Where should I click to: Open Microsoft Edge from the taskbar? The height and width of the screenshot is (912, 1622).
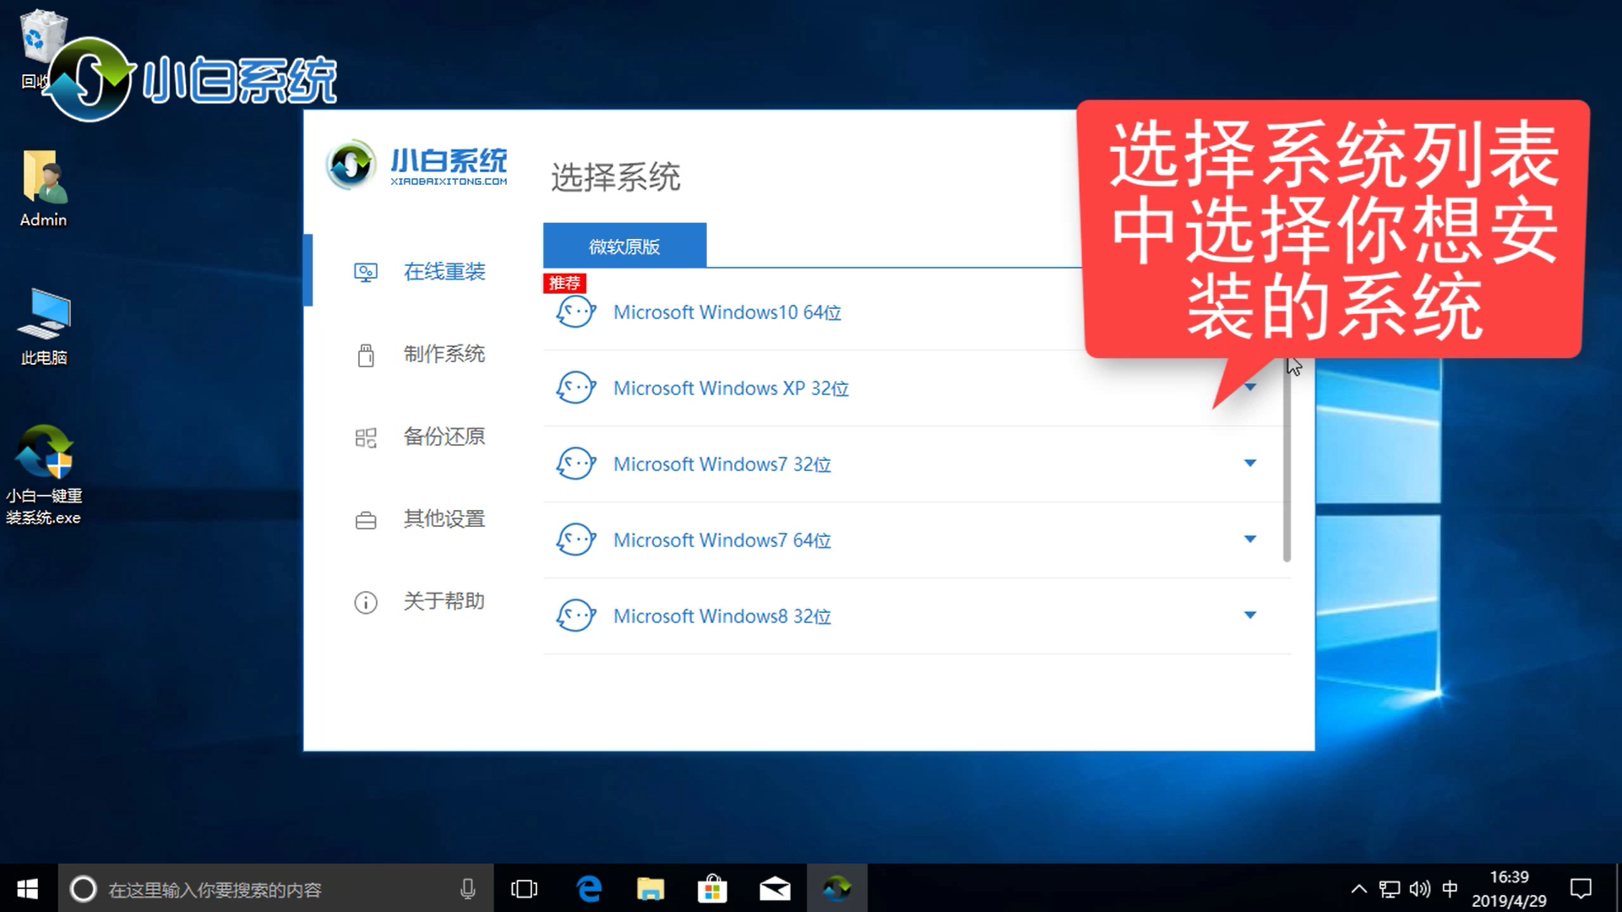(589, 888)
